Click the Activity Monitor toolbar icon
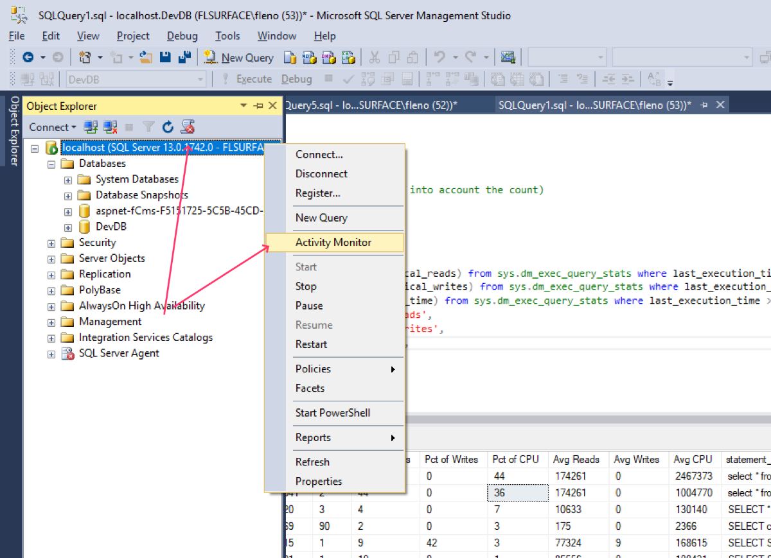Screen dimensions: 771x558 508,57
